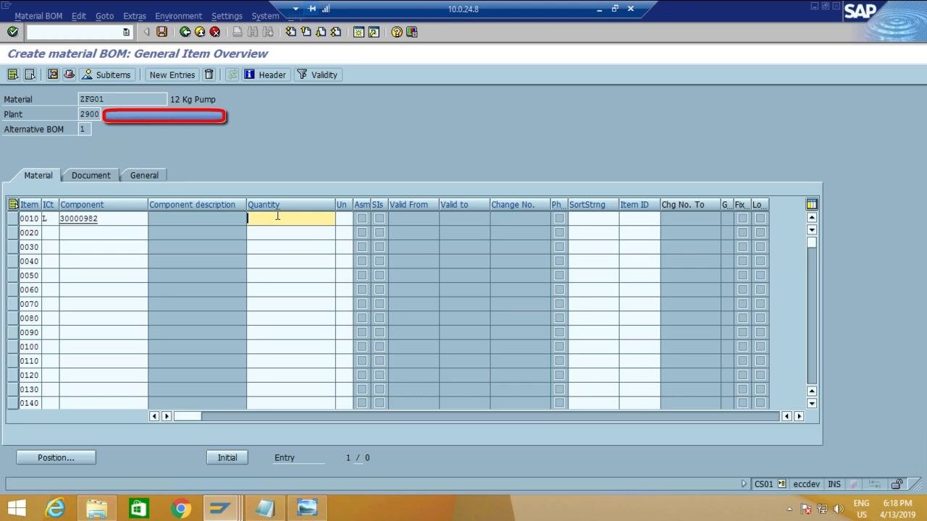Switch to the General tab

144,175
